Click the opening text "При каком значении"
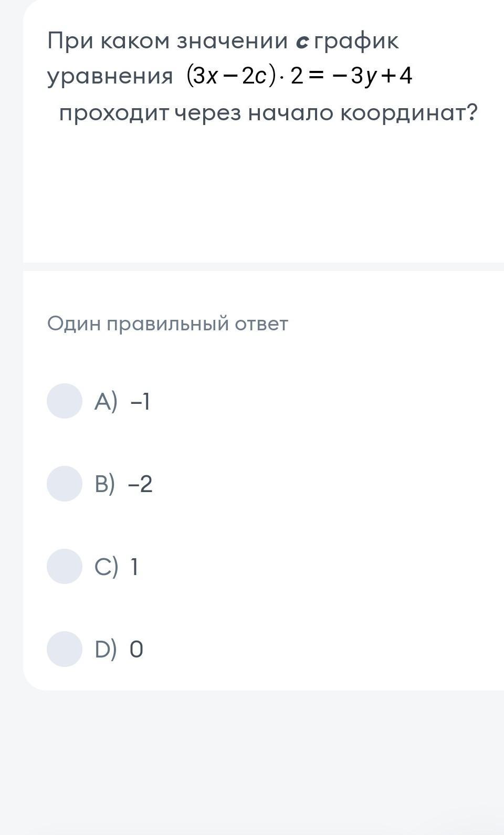The width and height of the screenshot is (504, 835). [x=167, y=41]
